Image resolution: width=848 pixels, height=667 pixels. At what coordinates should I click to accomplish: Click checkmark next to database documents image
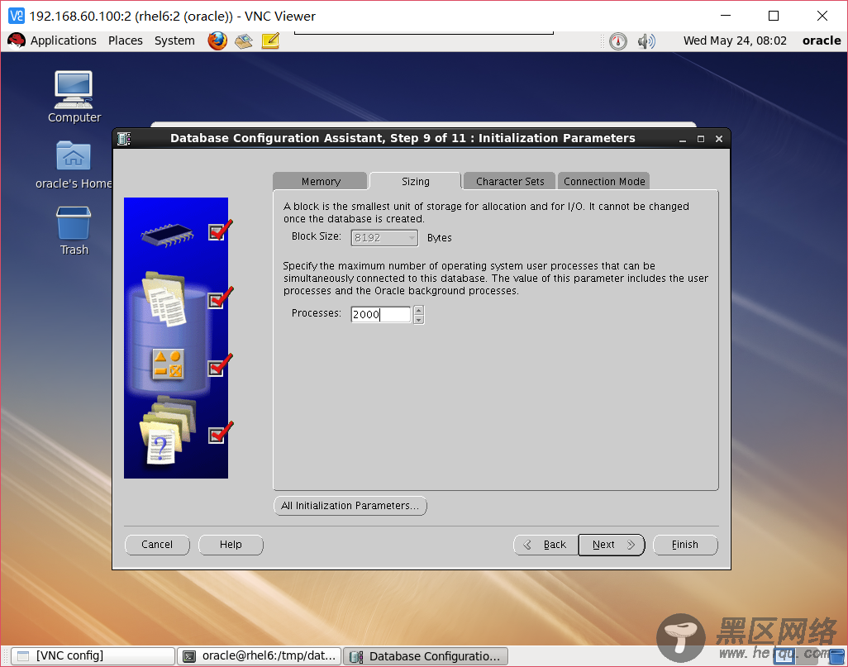click(220, 298)
